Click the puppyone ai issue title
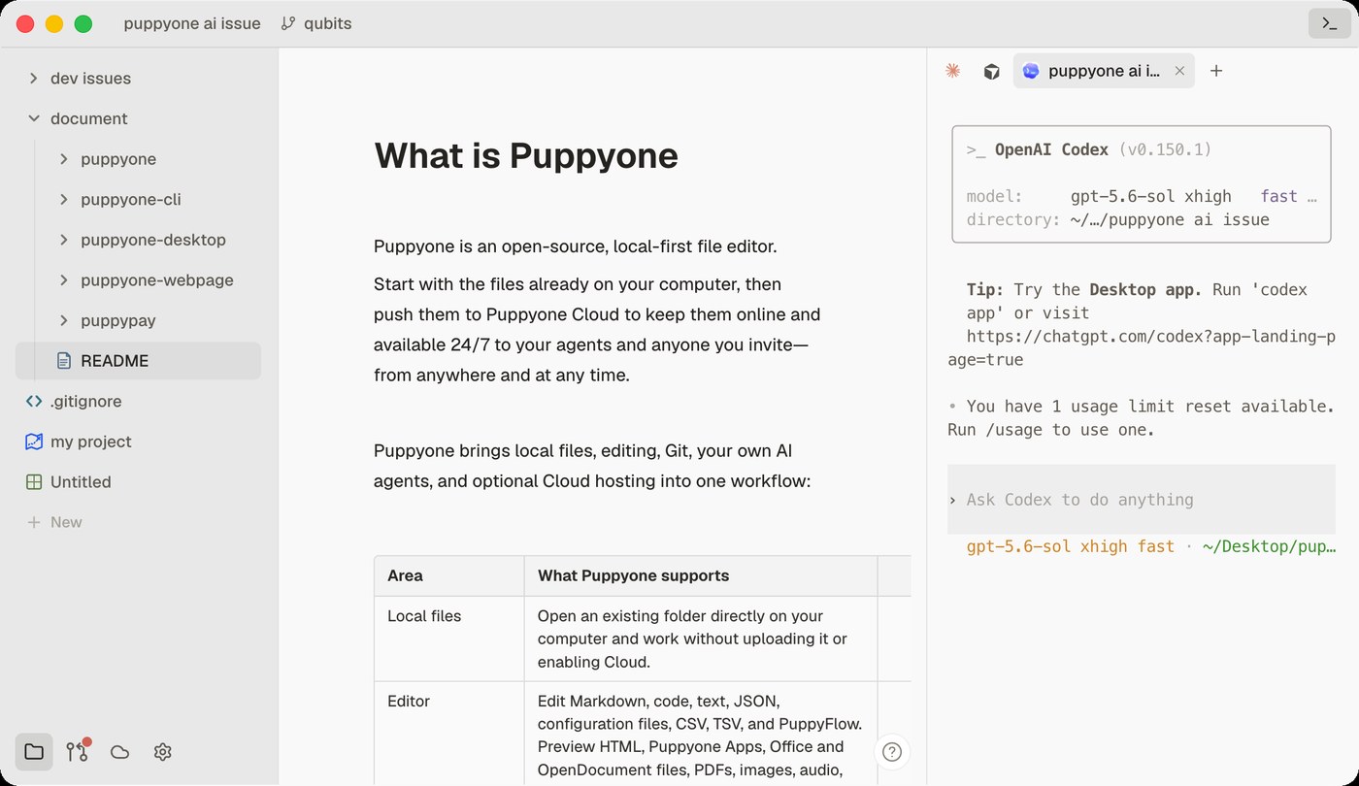1359x786 pixels. pos(192,23)
